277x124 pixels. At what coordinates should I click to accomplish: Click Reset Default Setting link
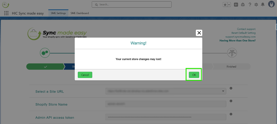click(244, 33)
